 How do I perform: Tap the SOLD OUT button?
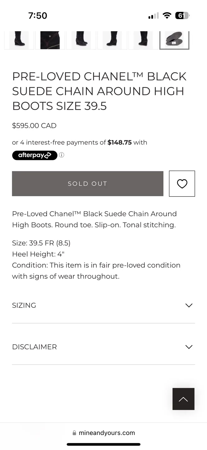point(87,183)
